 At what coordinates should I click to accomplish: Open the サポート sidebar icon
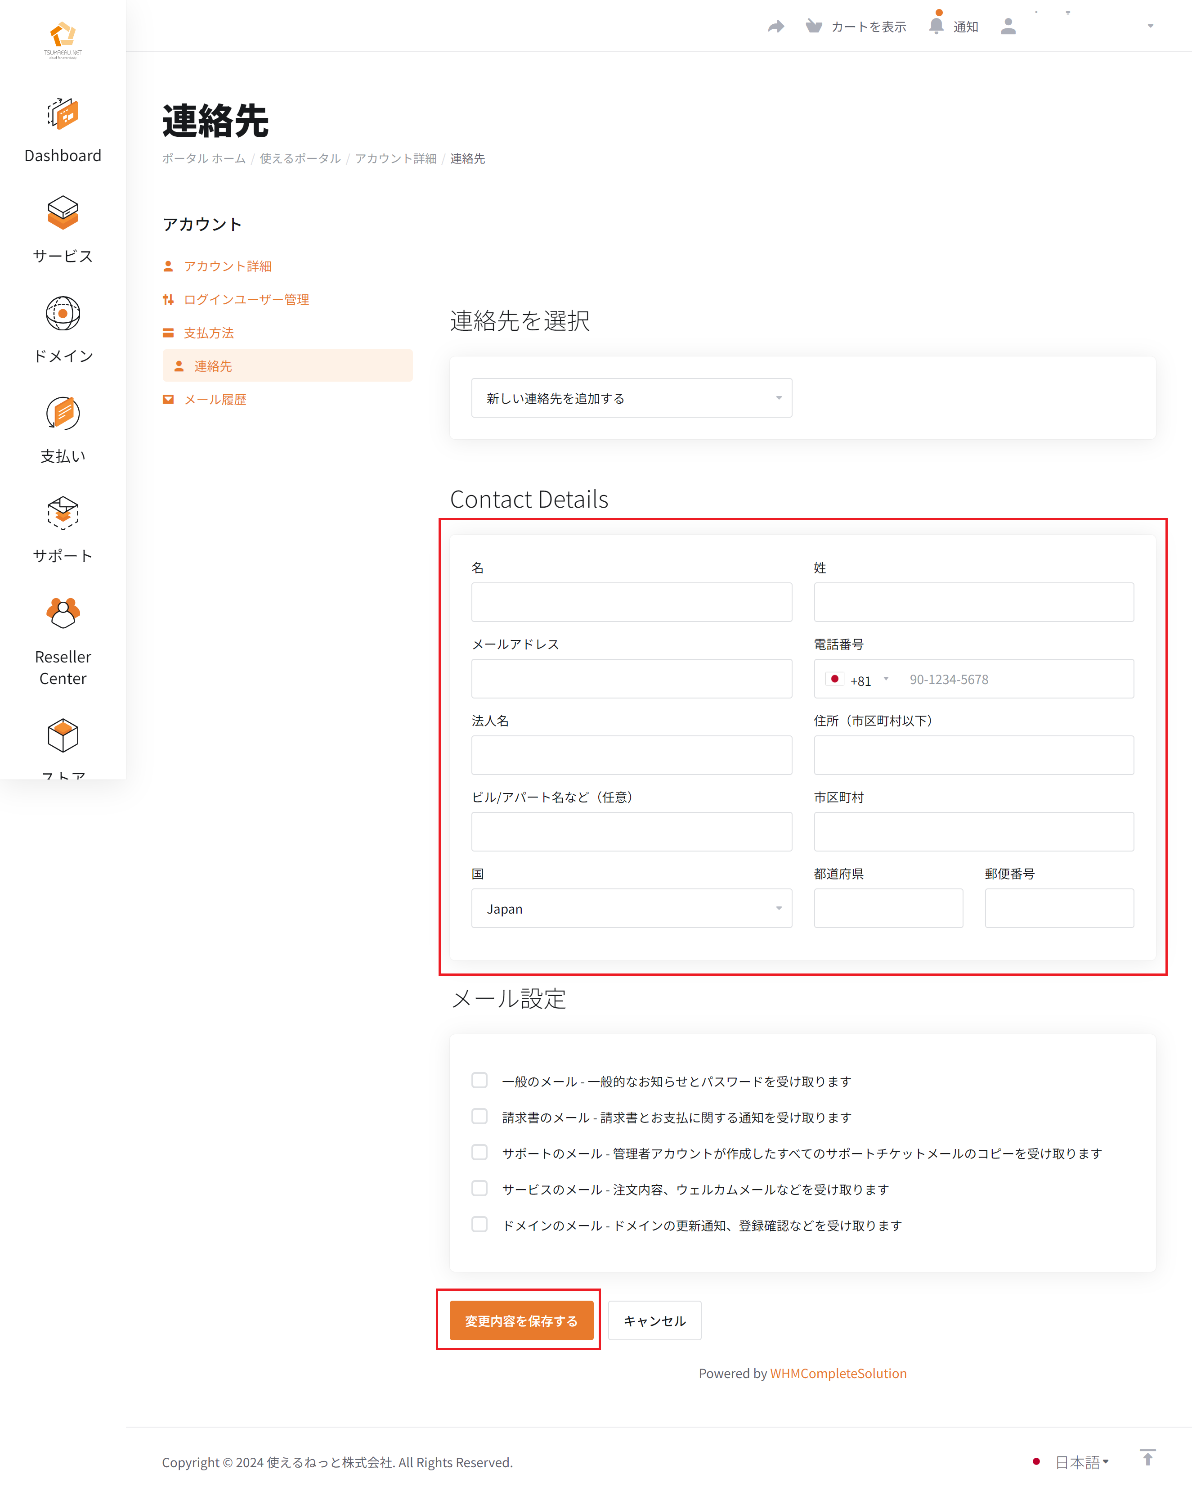point(63,514)
